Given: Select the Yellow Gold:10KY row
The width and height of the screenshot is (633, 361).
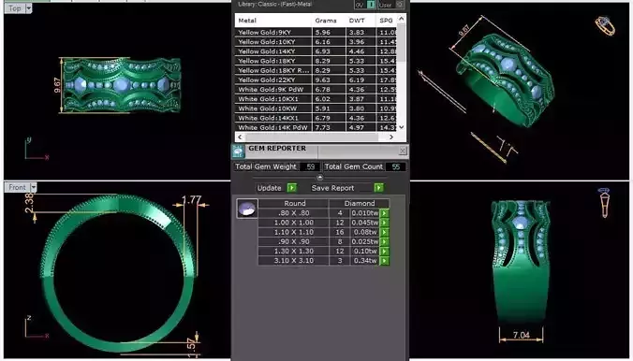Looking at the screenshot, I should [x=316, y=42].
